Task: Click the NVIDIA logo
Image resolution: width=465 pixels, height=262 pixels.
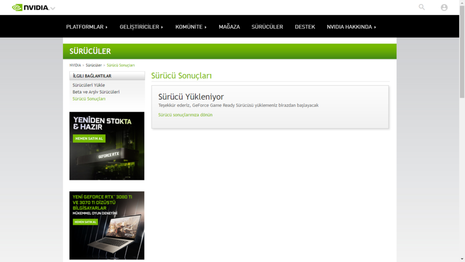Action: pos(30,7)
